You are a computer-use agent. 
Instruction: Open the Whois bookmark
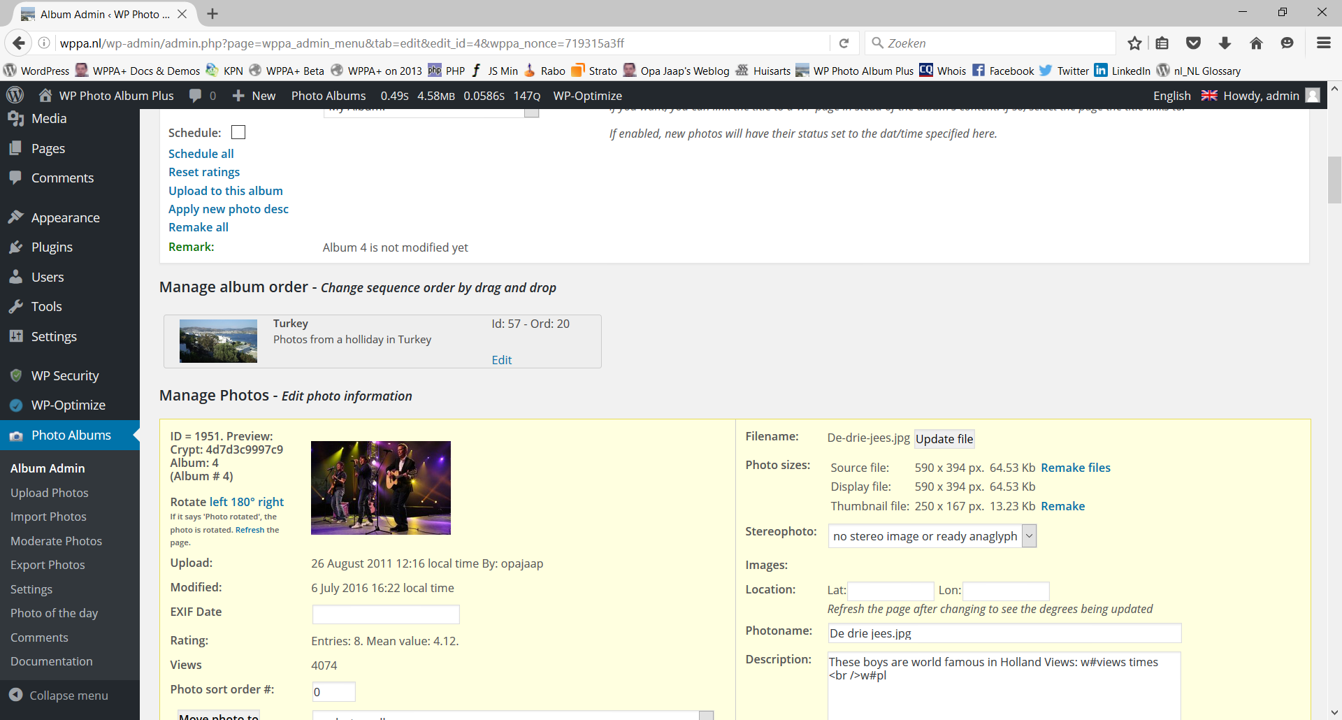943,71
